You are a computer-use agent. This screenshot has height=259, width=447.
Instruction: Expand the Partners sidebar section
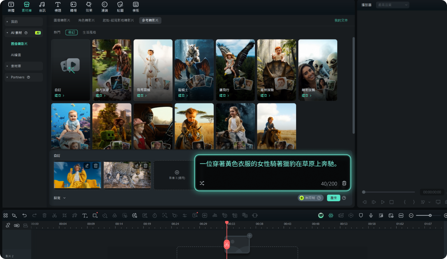[24, 77]
